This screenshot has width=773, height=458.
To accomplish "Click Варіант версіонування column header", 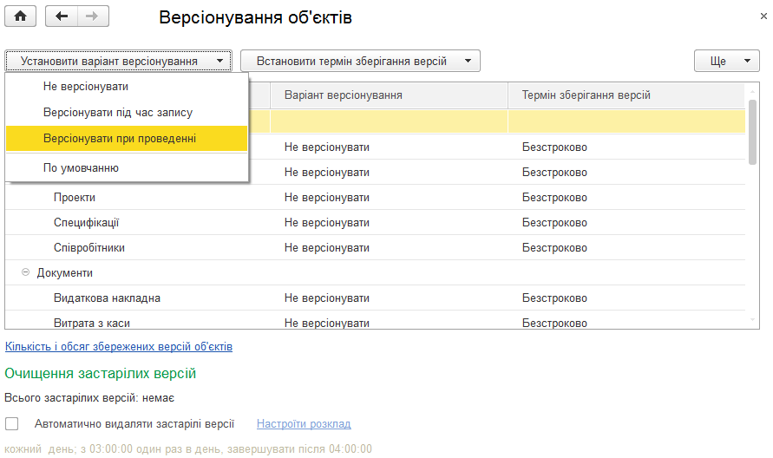I will click(x=389, y=95).
